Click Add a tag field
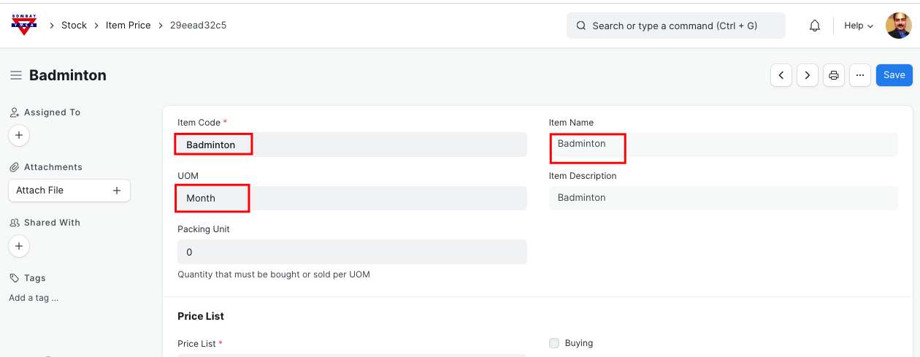The image size is (920, 357). 34,298
